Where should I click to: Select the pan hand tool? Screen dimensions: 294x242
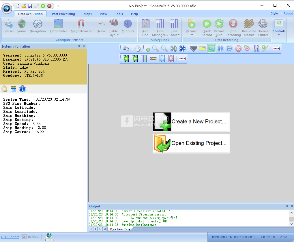[138, 48]
